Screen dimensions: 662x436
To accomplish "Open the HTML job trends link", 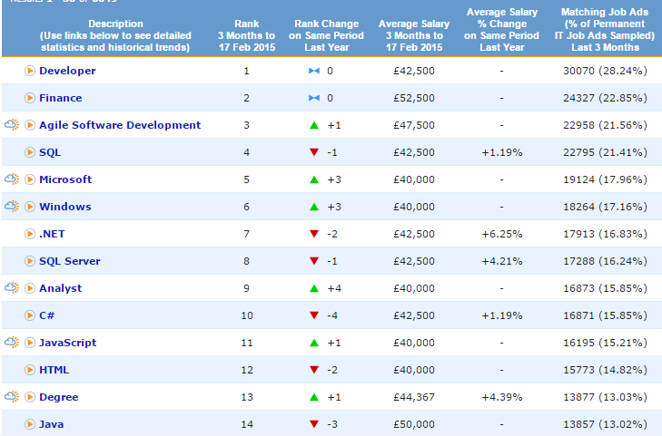I will (54, 370).
